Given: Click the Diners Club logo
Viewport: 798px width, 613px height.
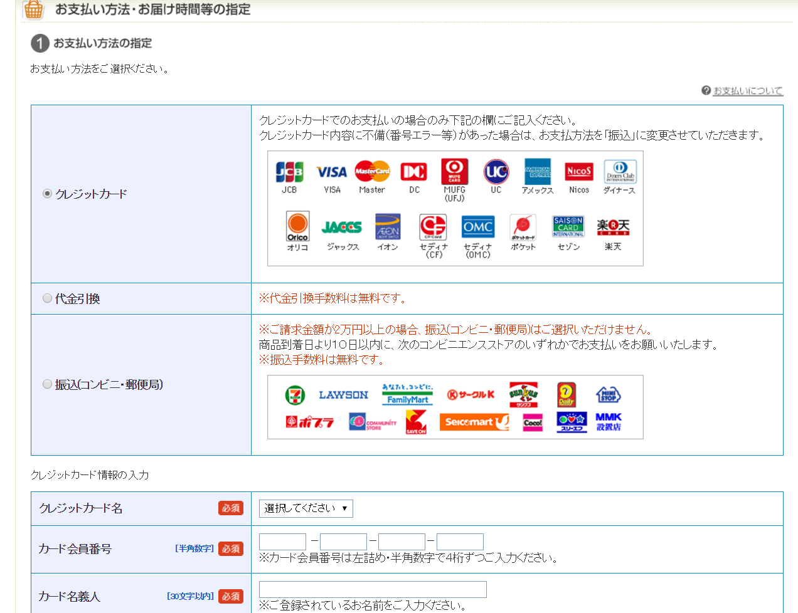Looking at the screenshot, I should (x=620, y=172).
